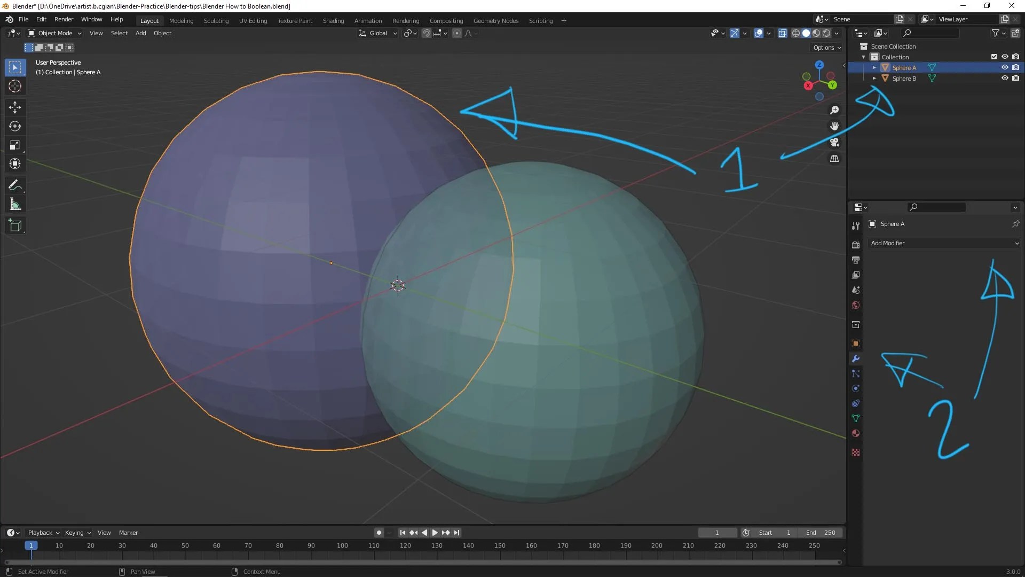Uncheck the Collection checkbox in outliner

pos(994,56)
